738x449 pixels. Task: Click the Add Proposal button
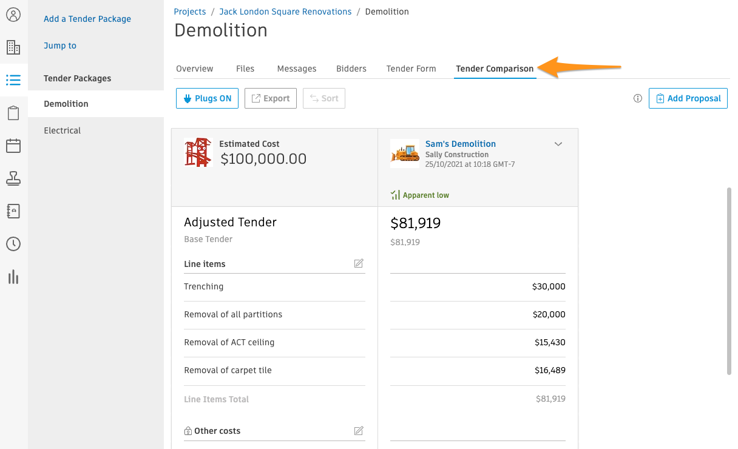[688, 98]
